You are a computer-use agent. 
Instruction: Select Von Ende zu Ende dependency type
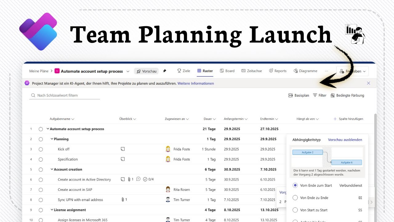(x=295, y=198)
